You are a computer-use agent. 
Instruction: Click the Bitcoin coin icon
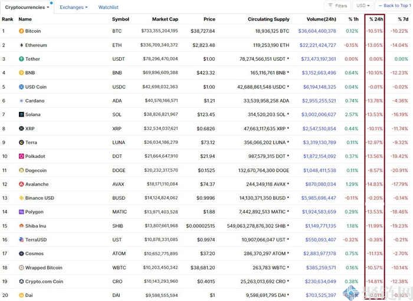click(21, 31)
